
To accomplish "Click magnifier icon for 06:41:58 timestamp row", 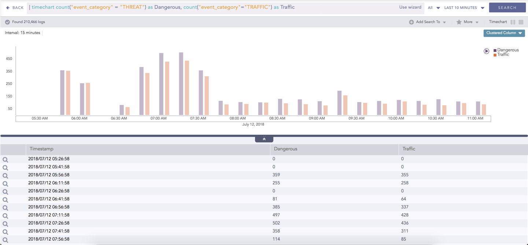I will [x=5, y=199].
